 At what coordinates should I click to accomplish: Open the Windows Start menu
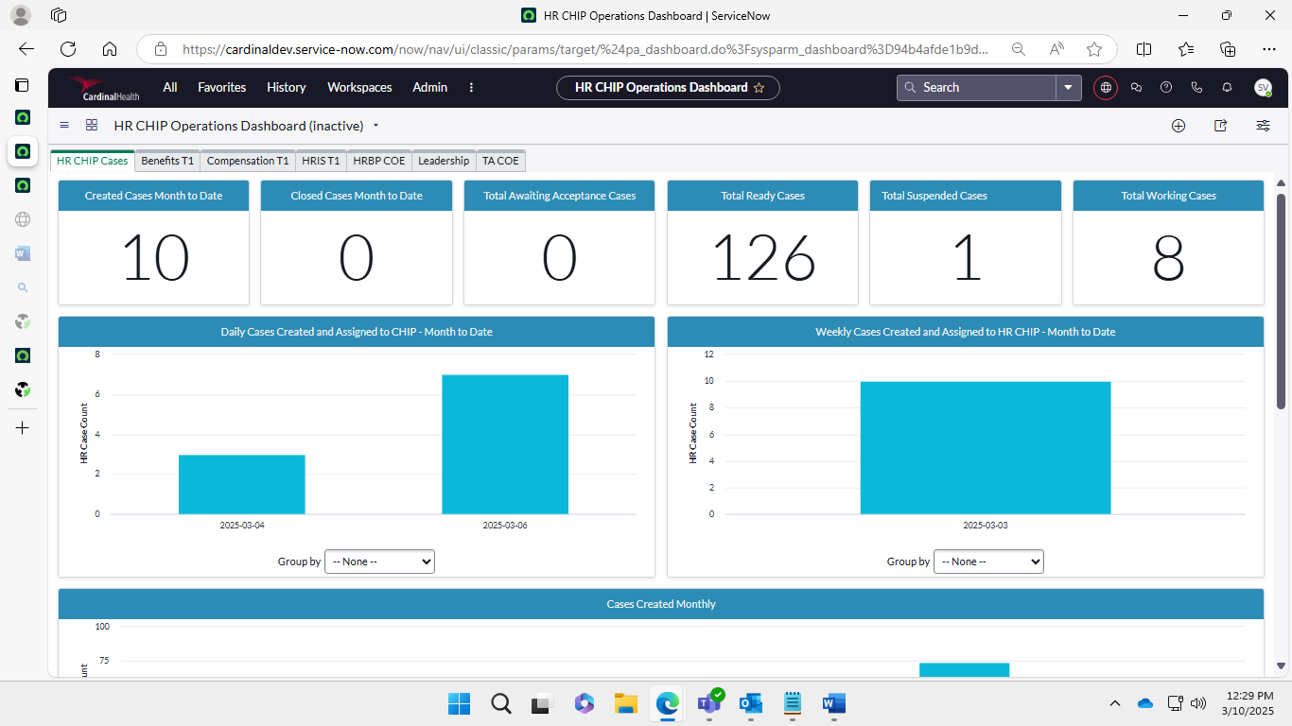(x=459, y=703)
